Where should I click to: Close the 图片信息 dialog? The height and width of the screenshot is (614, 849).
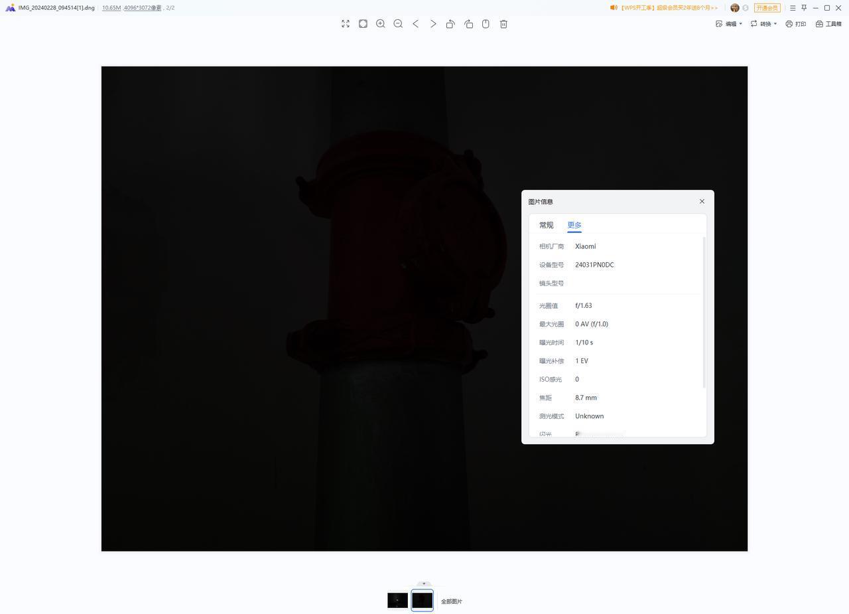(702, 201)
